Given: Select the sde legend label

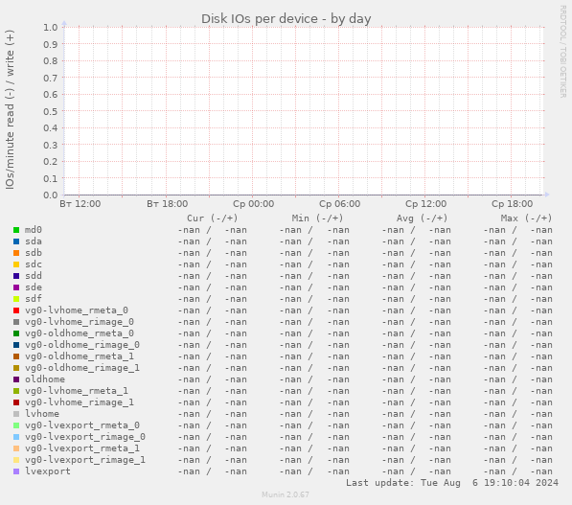Looking at the screenshot, I should 34,287.
